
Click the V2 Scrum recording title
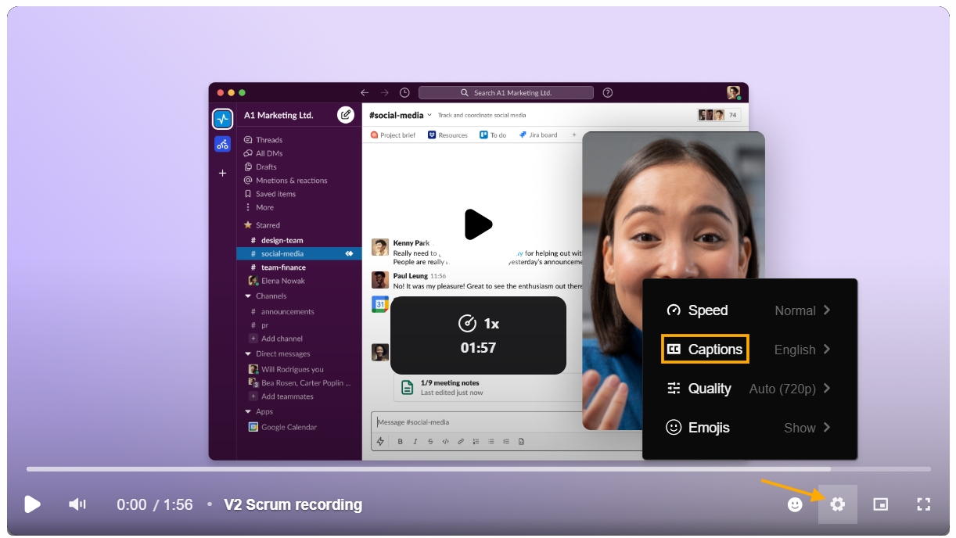point(293,504)
